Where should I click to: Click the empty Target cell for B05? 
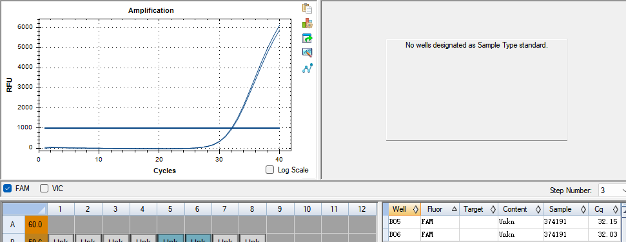coord(478,221)
